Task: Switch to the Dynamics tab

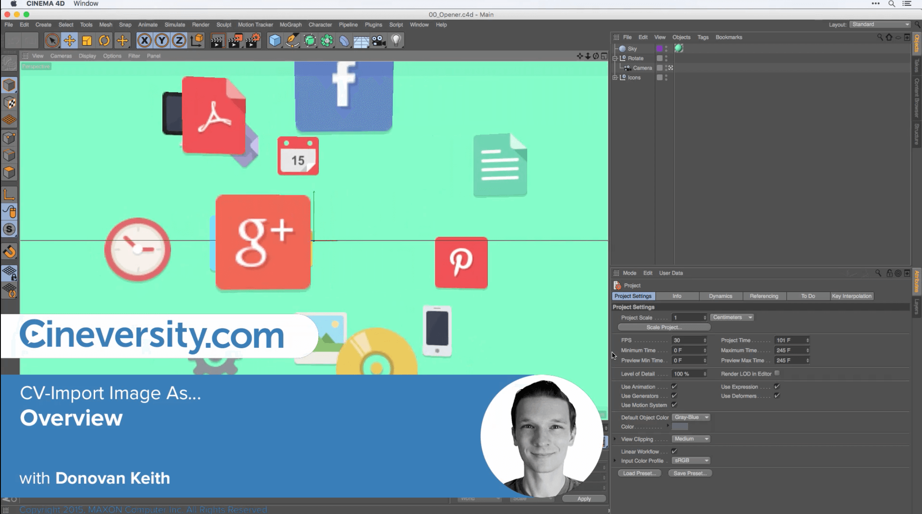Action: pyautogui.click(x=720, y=296)
